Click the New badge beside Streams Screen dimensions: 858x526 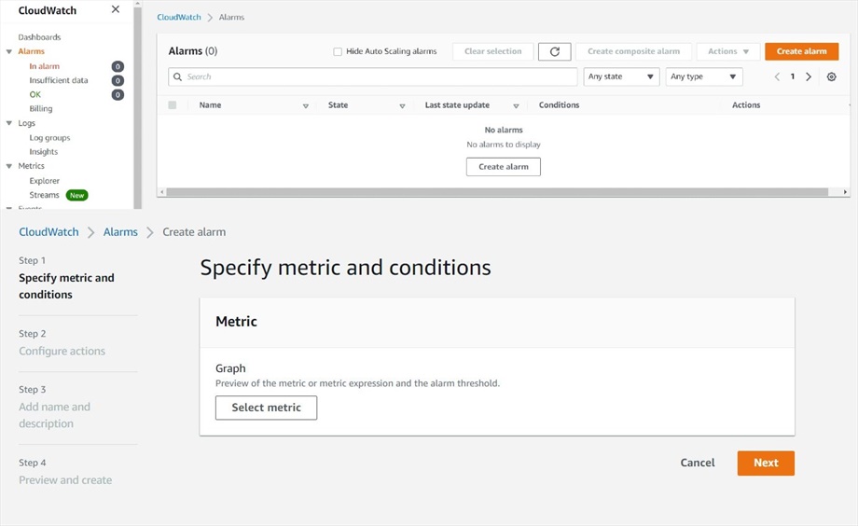(x=76, y=196)
